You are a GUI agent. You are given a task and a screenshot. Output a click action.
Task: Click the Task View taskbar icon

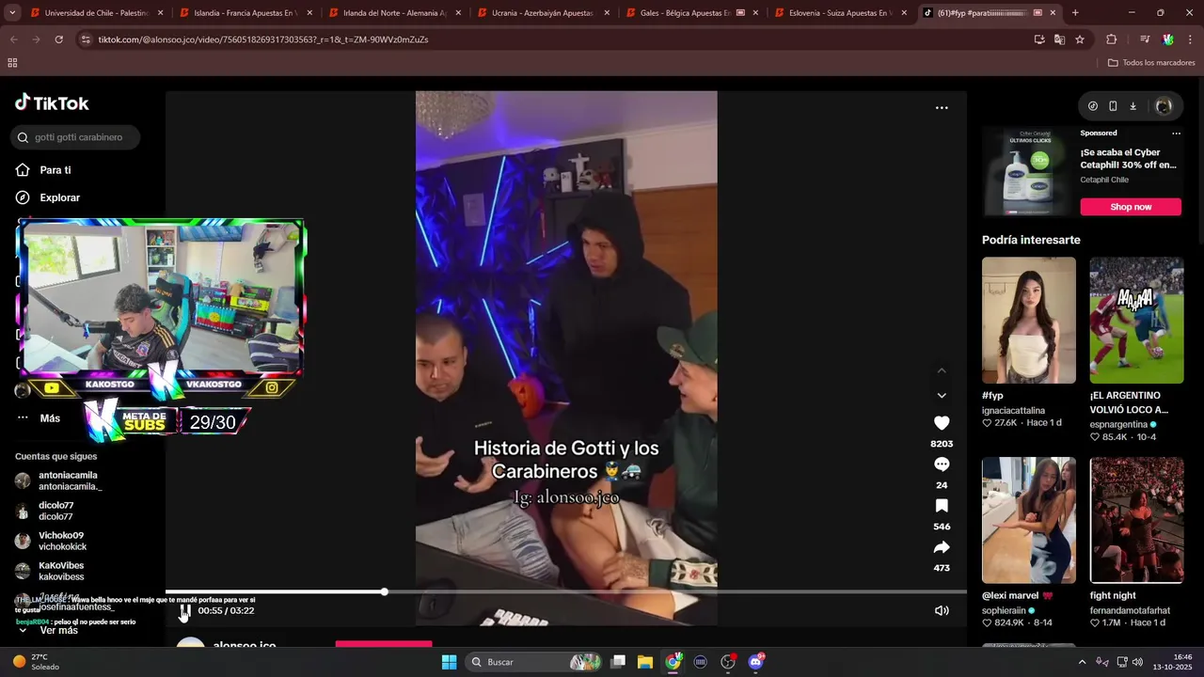(x=618, y=662)
